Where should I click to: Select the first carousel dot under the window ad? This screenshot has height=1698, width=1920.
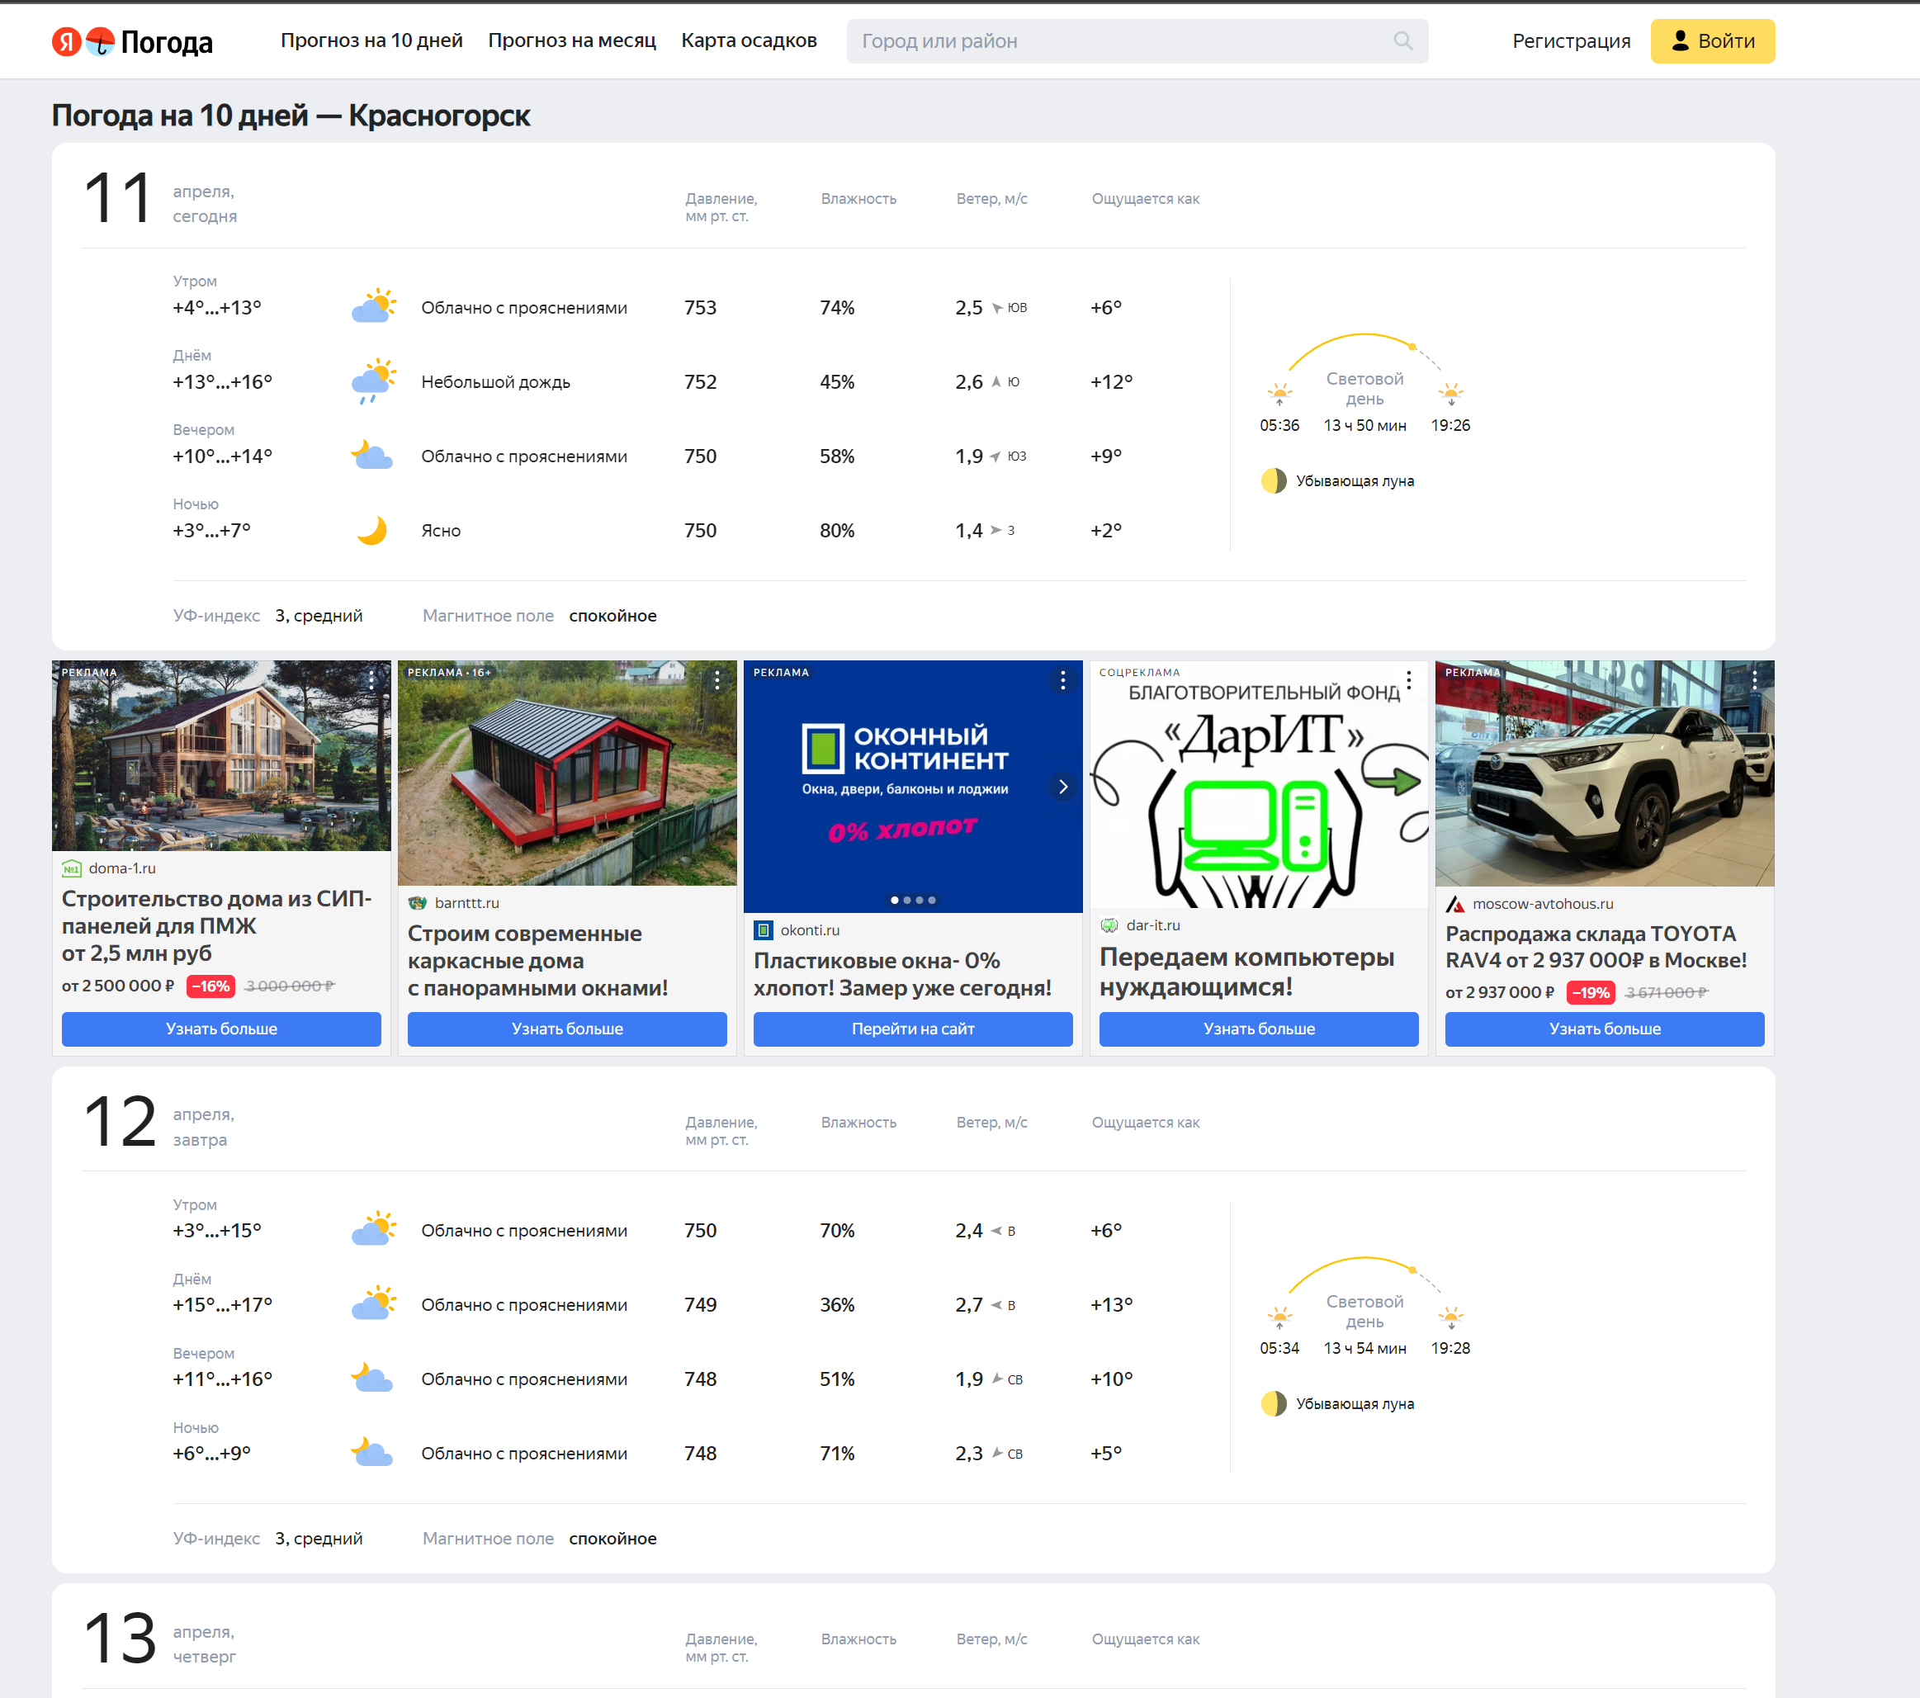point(893,899)
